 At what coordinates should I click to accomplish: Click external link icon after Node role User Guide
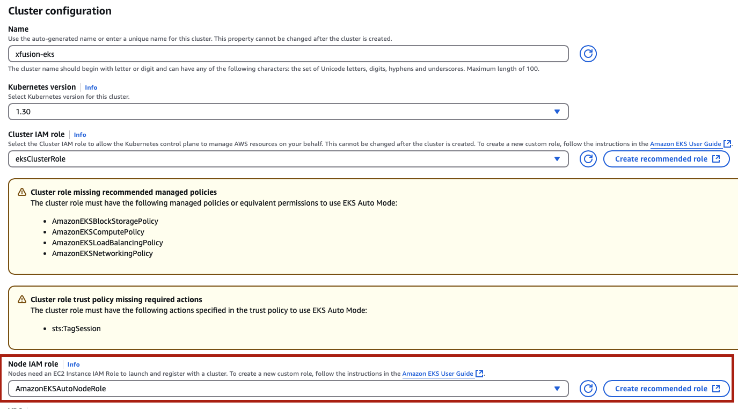[479, 374]
